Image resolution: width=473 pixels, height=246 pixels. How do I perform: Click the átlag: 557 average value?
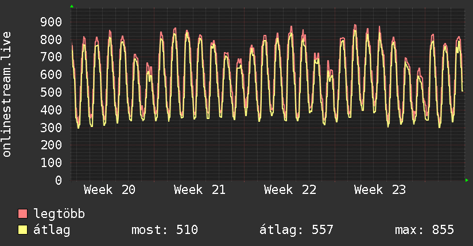coord(296,230)
